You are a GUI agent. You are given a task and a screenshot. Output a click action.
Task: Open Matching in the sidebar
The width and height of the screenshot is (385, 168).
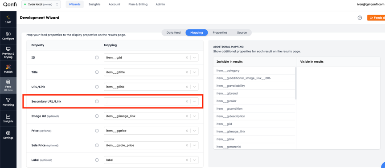pos(8,102)
